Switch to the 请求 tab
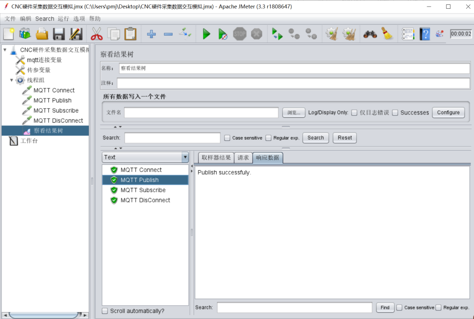Screen dimensions: 474x319 click(243, 158)
